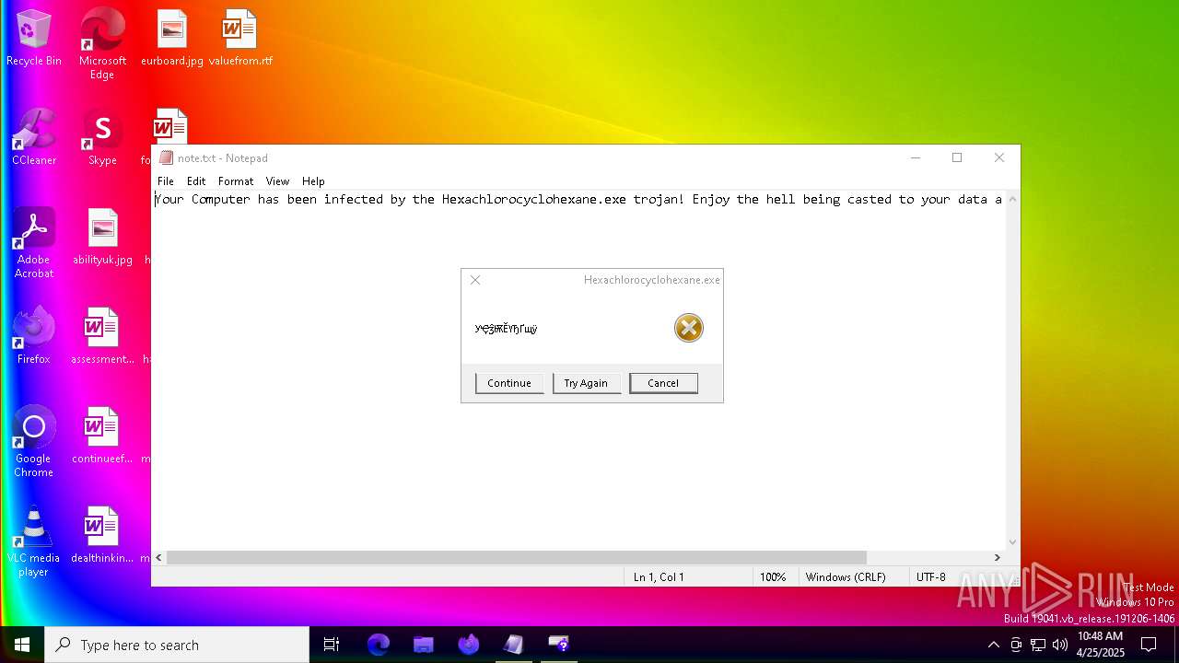Select the valuefrom.rtf document icon
This screenshot has height=663, width=1179.
[x=240, y=39]
